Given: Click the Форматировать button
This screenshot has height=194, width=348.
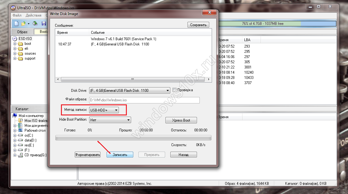Looking at the screenshot, I should (x=88, y=155).
